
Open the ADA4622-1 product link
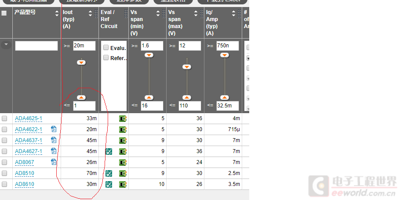[x=28, y=129]
